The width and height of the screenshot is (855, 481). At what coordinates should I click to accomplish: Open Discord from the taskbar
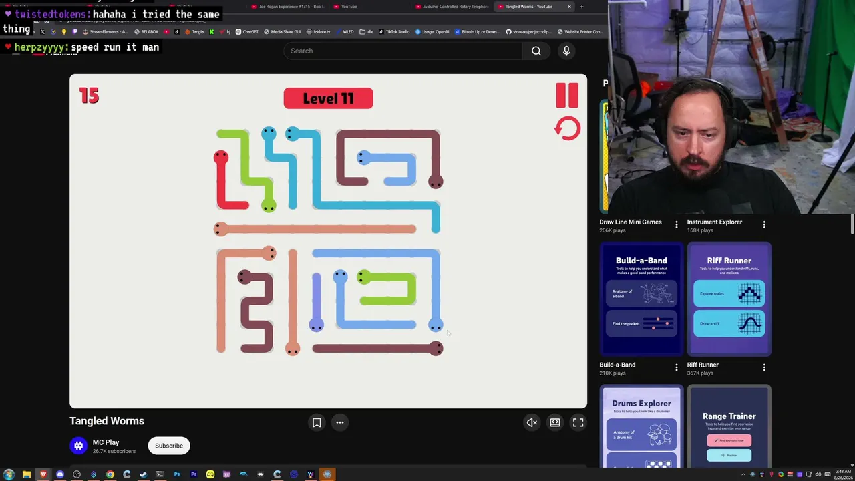[x=60, y=474]
